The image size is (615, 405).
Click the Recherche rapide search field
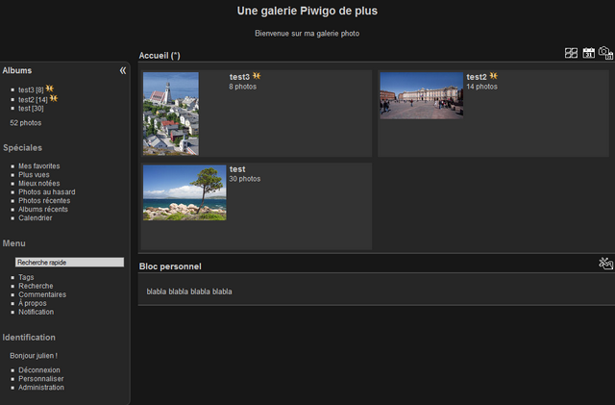tap(69, 262)
